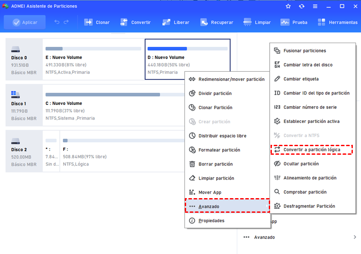Select Disco 1 disk header

coord(24,105)
